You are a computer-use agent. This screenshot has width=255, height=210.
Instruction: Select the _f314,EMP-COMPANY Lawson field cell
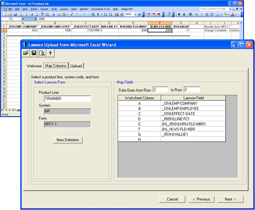pos(193,103)
